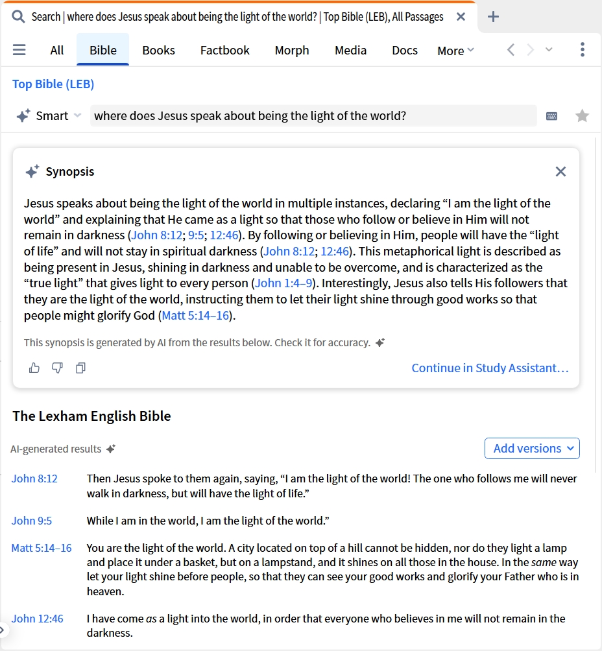This screenshot has height=651, width=602.
Task: Open Matt 5:14–16 link in synopsis
Action: pyautogui.click(x=195, y=316)
